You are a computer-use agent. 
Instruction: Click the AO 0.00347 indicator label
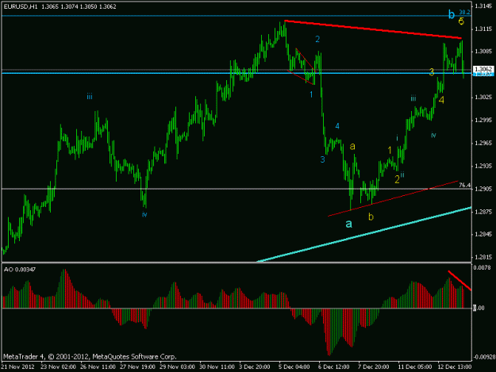click(20, 269)
